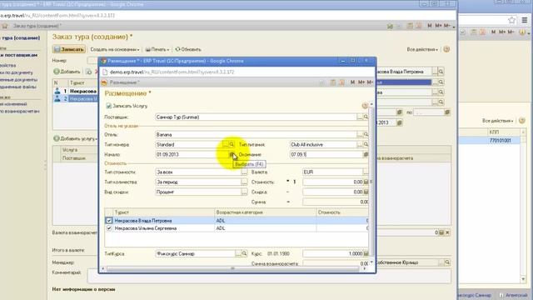Click copy icon next to Добавить
The image size is (533, 300).
pos(89,72)
